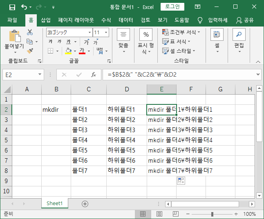Open 표 서식 menu

click(x=176, y=41)
